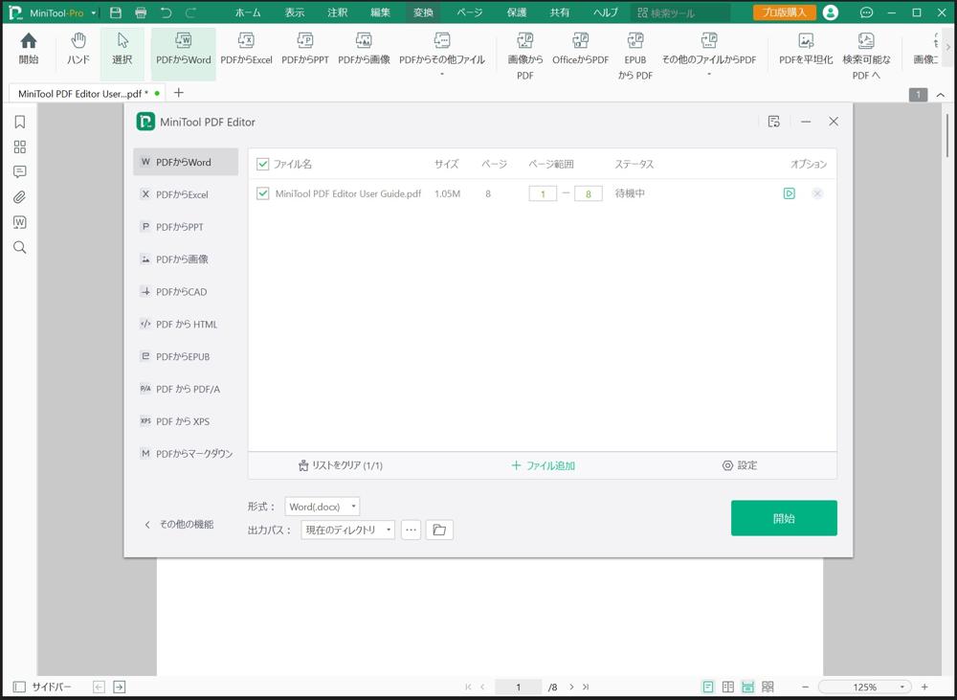Image resolution: width=957 pixels, height=700 pixels.
Task: Click PDFから画像 in the ribbon
Action: point(364,49)
